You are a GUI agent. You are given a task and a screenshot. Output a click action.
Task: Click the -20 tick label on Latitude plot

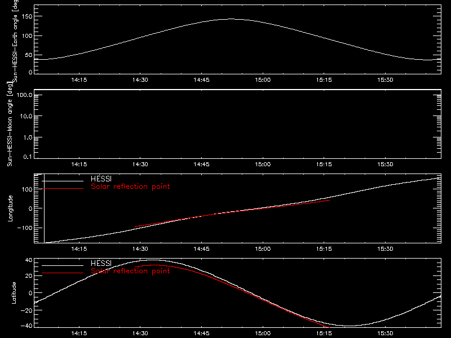coord(26,310)
